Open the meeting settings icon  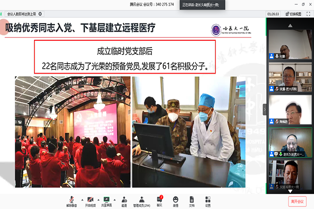208,201
